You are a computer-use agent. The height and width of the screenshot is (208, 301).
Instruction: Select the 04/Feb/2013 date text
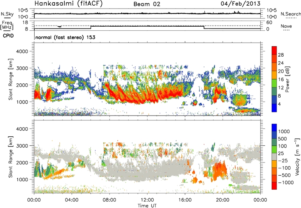click(240, 4)
